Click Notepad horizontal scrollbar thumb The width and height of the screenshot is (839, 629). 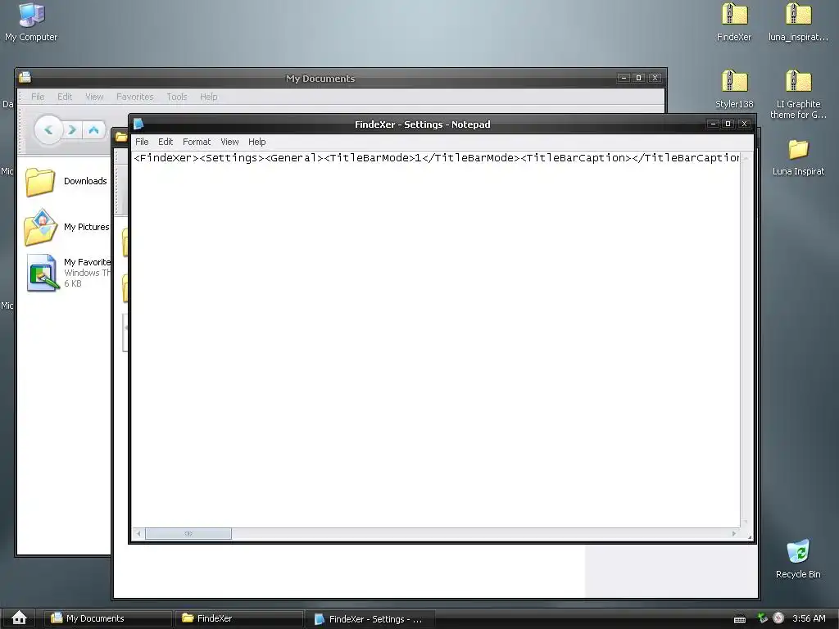[x=188, y=533]
